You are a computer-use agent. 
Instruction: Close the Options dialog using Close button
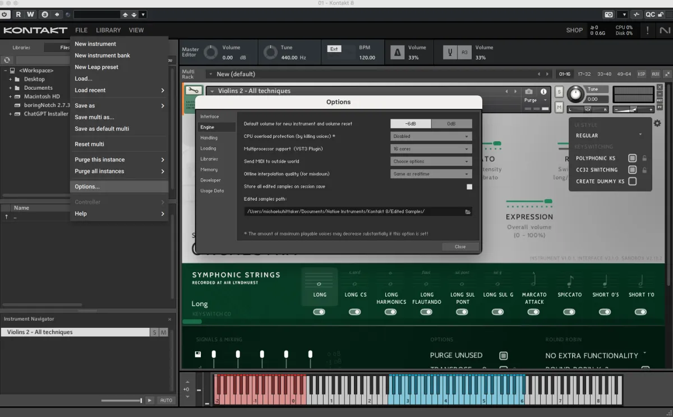tap(460, 247)
